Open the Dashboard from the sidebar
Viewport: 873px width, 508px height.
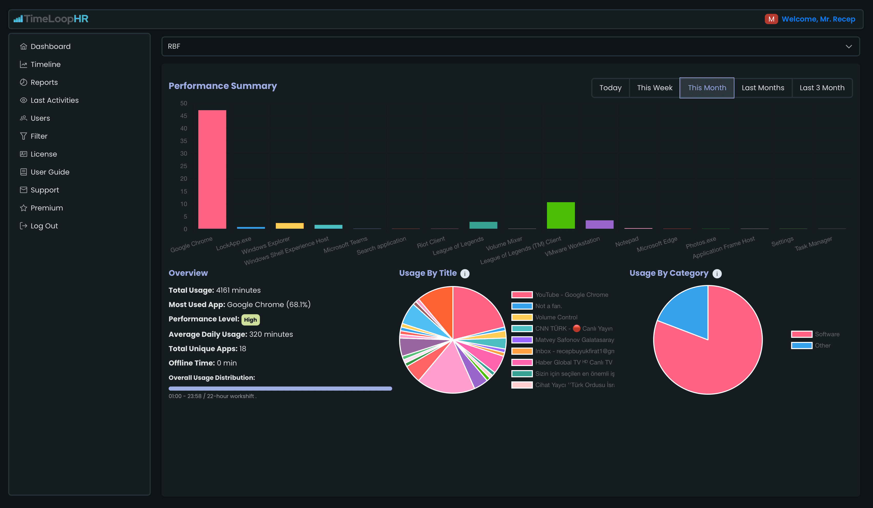(x=23, y=46)
